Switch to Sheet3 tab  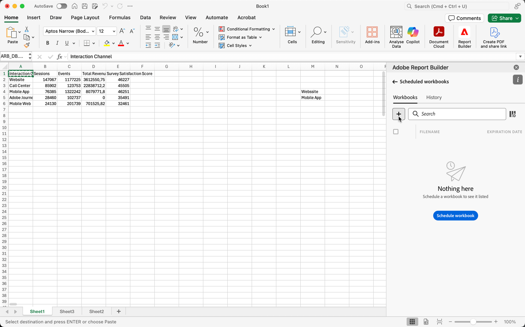click(x=67, y=312)
